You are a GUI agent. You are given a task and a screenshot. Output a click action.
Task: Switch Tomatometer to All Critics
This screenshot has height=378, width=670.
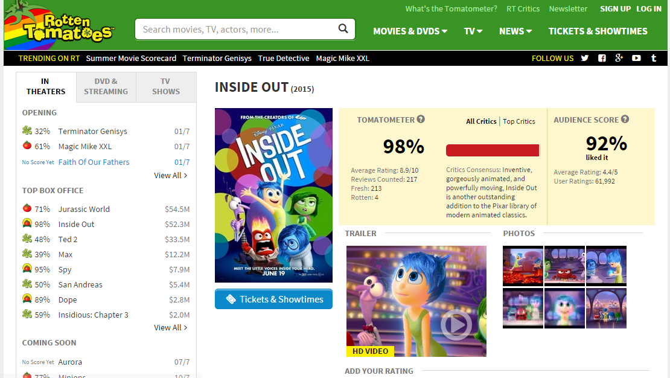[x=481, y=121]
